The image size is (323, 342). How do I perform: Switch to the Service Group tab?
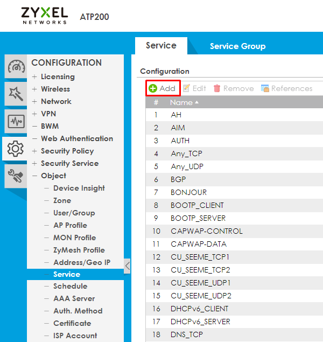[237, 46]
